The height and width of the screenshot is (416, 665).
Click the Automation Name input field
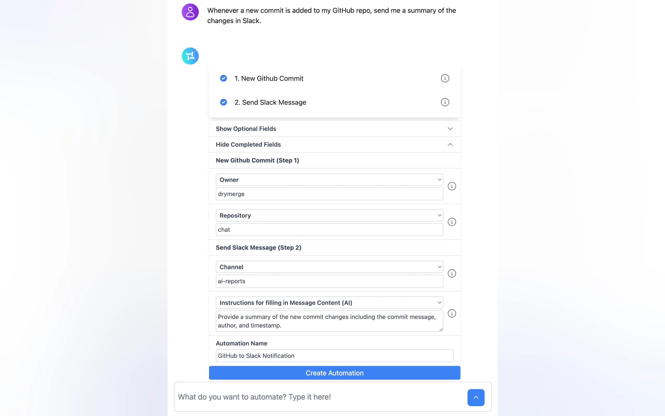coord(334,356)
